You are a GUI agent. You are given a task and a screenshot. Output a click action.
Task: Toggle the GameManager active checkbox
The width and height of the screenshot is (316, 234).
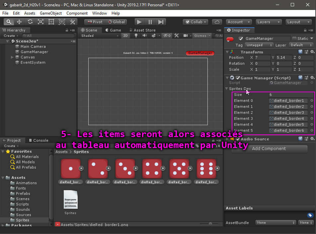tap(241, 39)
